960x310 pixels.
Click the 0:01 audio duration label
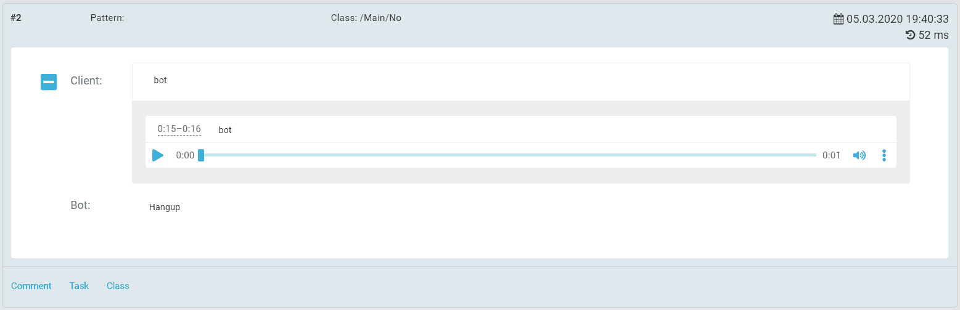[831, 155]
